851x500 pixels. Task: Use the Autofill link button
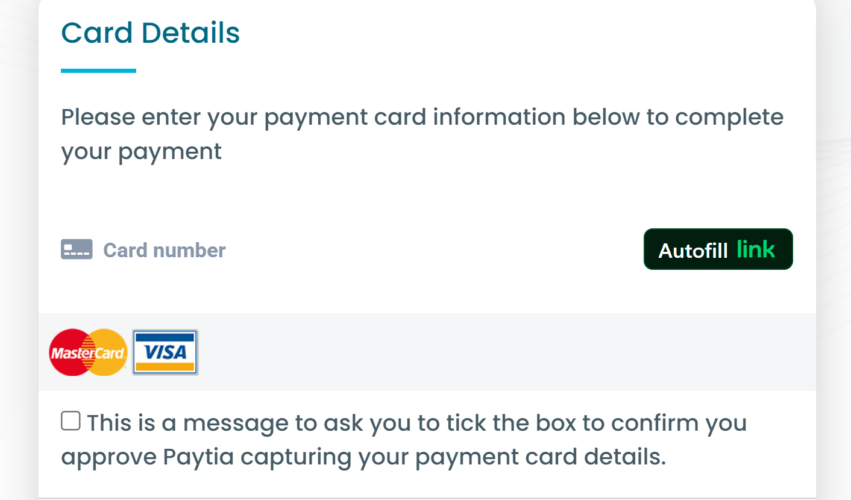tap(718, 249)
